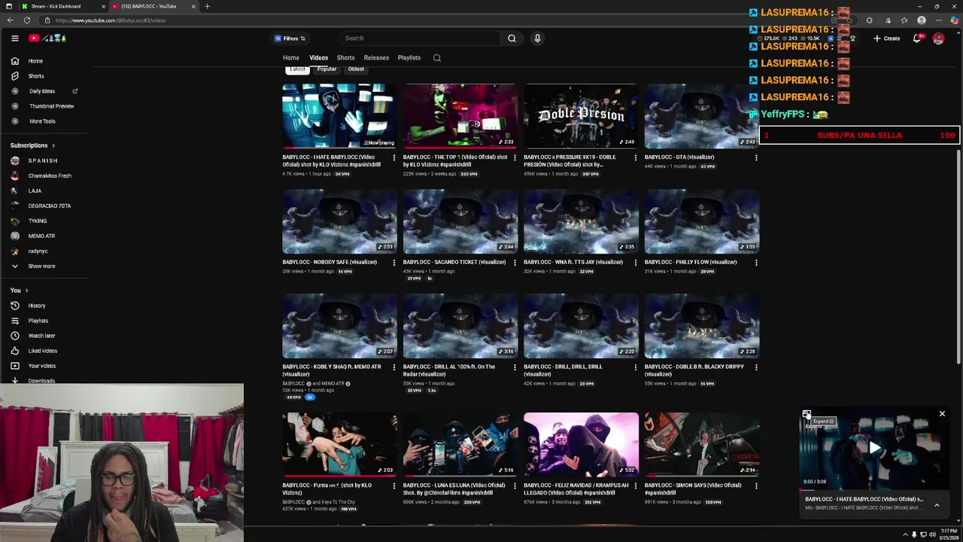Open the Videos channel tab
The height and width of the screenshot is (542, 963).
pos(319,58)
